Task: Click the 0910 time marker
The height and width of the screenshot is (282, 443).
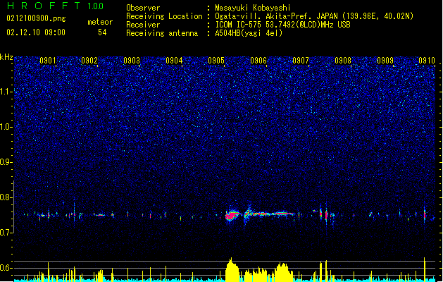Action: tap(427, 61)
